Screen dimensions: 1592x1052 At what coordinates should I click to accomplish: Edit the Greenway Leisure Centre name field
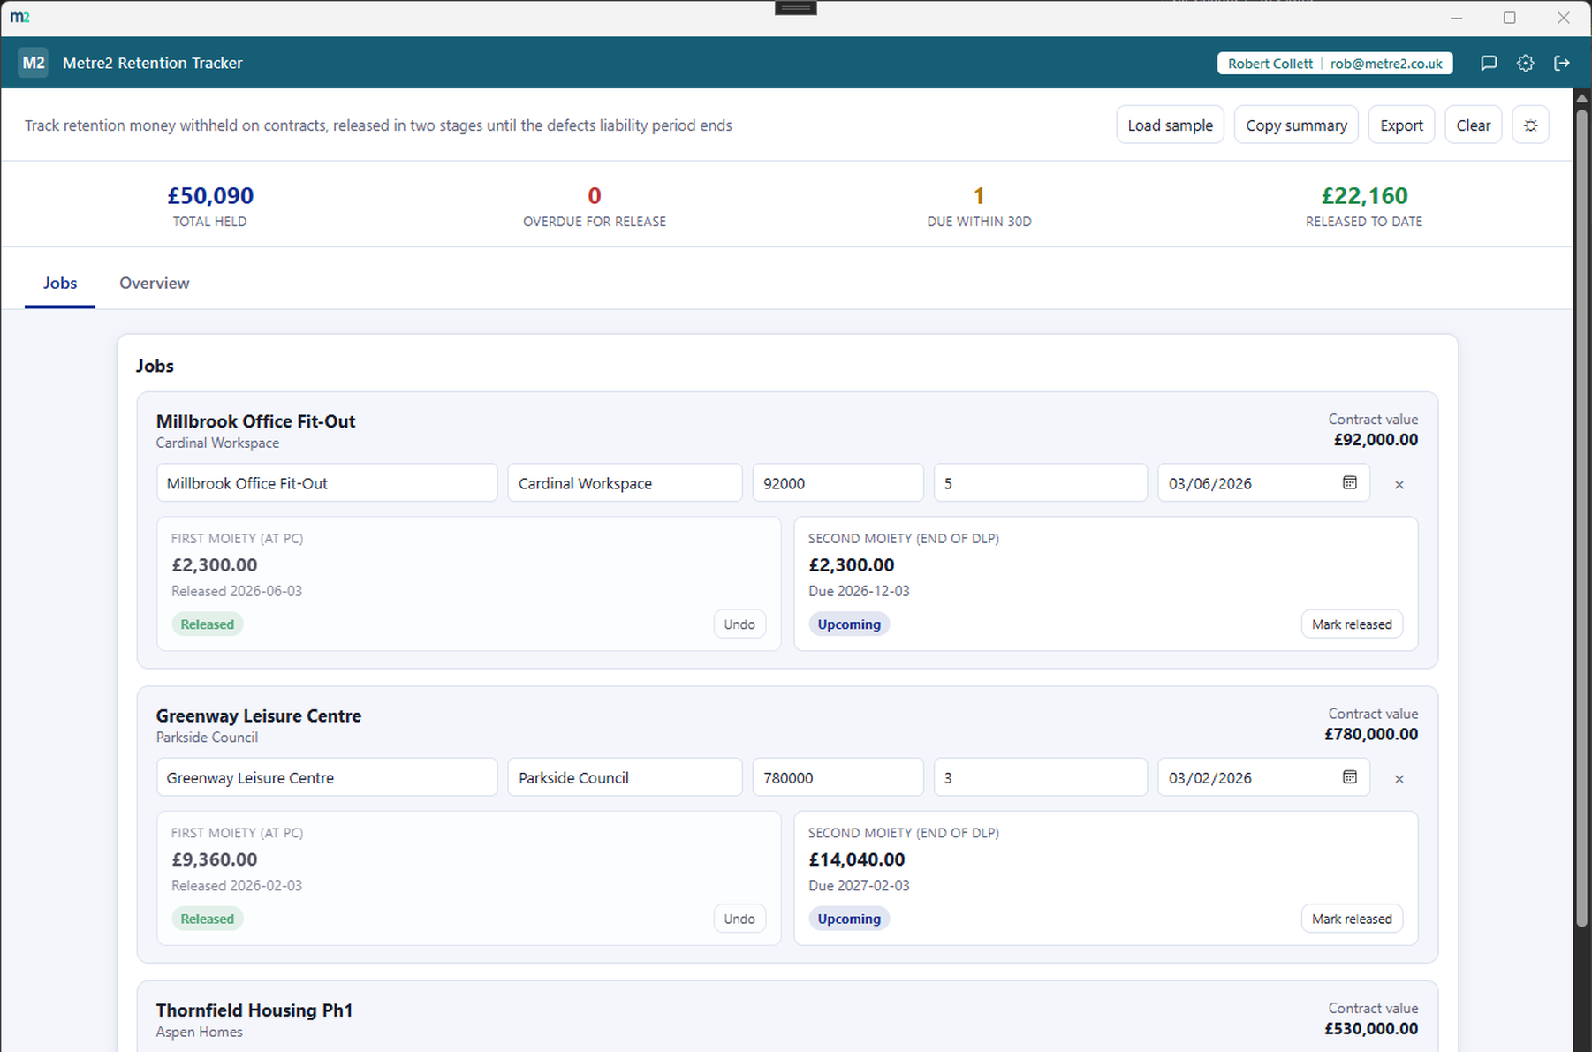point(327,778)
